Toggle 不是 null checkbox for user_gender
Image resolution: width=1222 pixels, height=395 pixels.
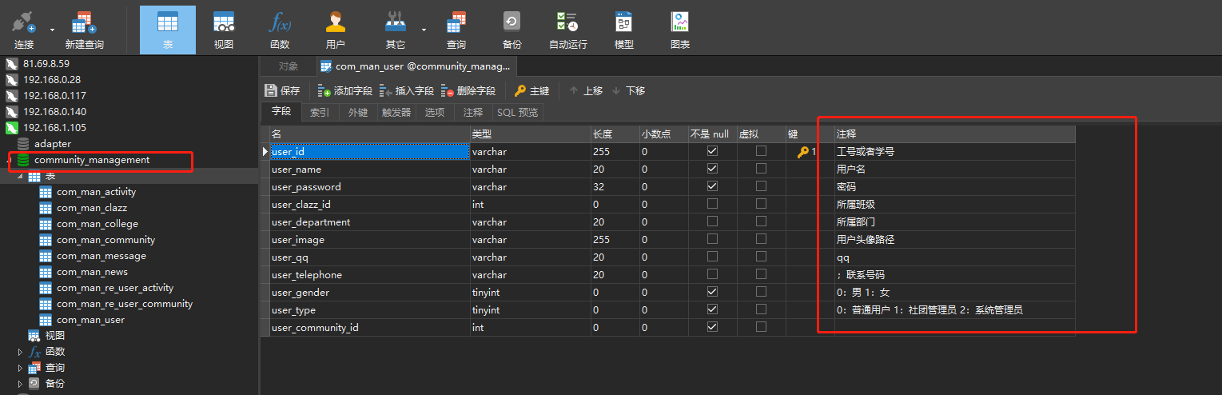712,292
